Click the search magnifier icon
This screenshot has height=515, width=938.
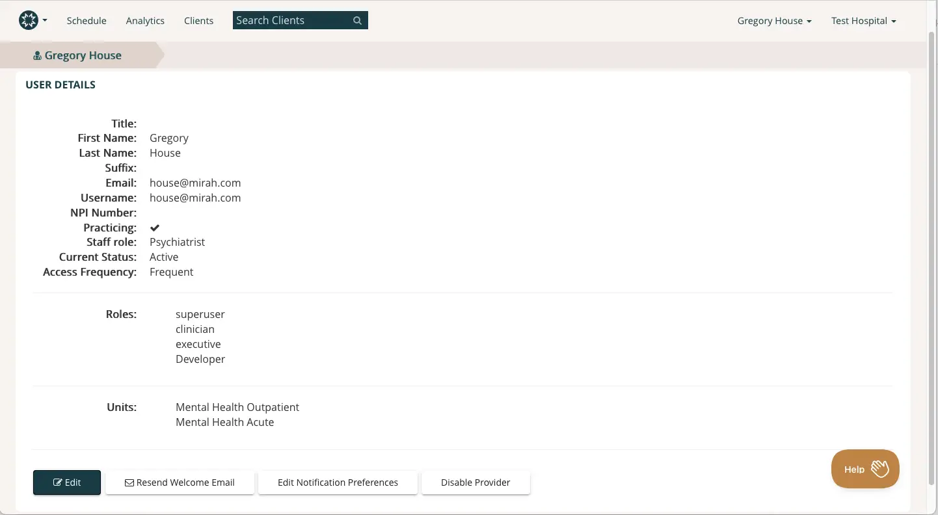point(357,20)
